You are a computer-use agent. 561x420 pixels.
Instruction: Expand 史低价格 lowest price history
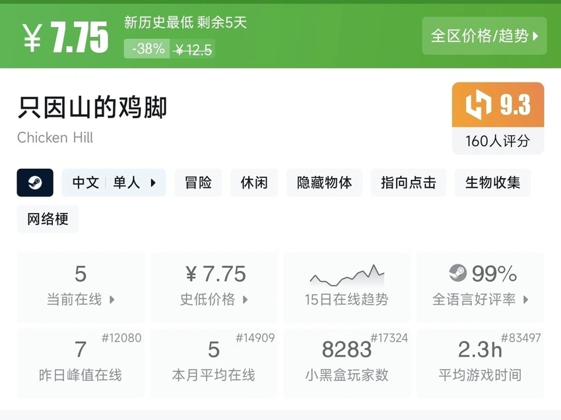(214, 299)
